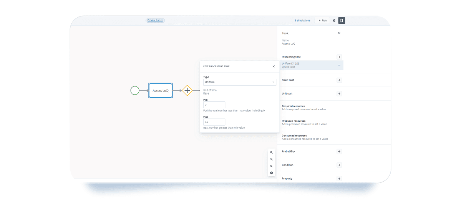This screenshot has height=207, width=461.
Task: Select the green start event circle
Action: [x=135, y=91]
